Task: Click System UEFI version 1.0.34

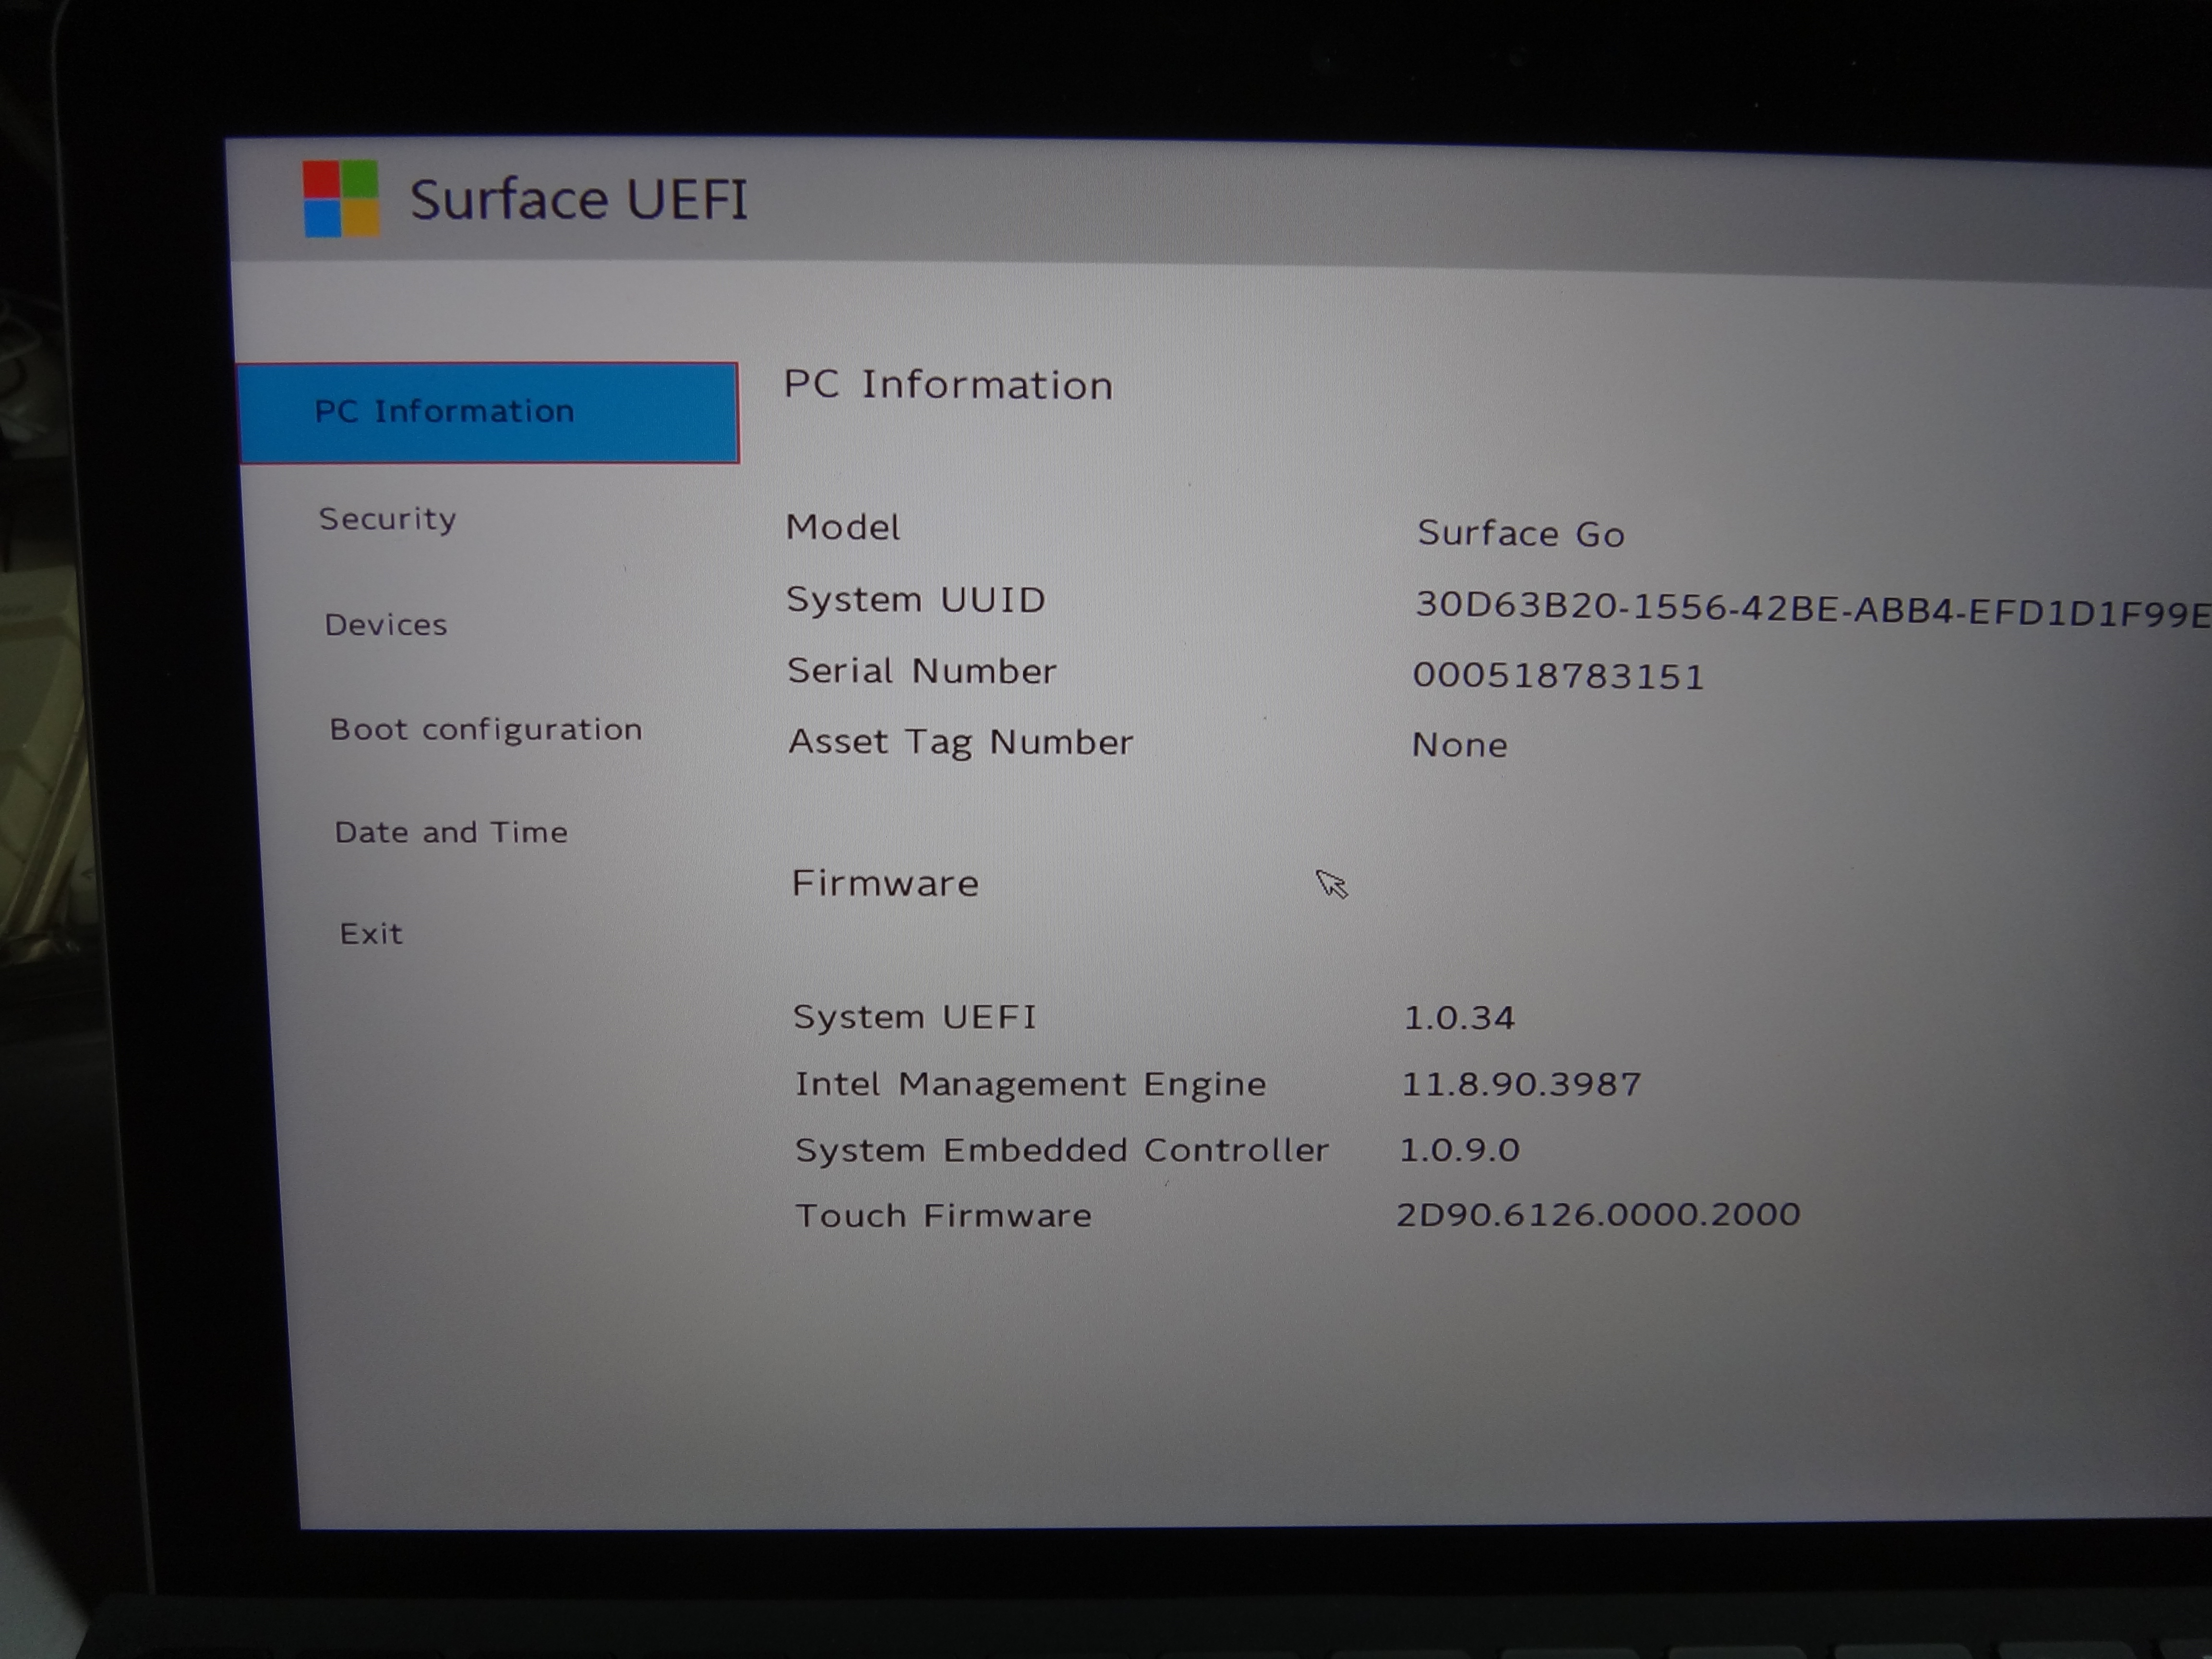Action: pyautogui.click(x=1459, y=1018)
